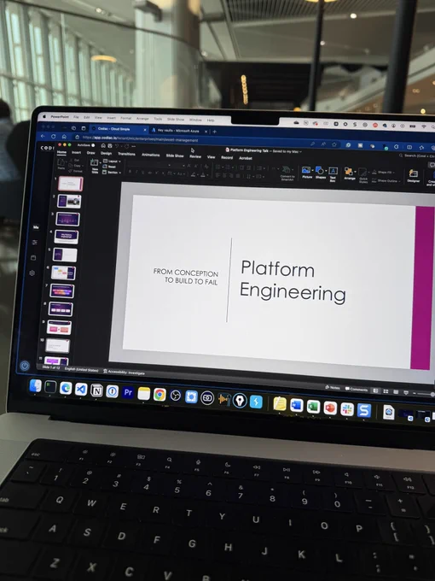
Task: Toggle Comments pane in status bar
Action: (357, 389)
